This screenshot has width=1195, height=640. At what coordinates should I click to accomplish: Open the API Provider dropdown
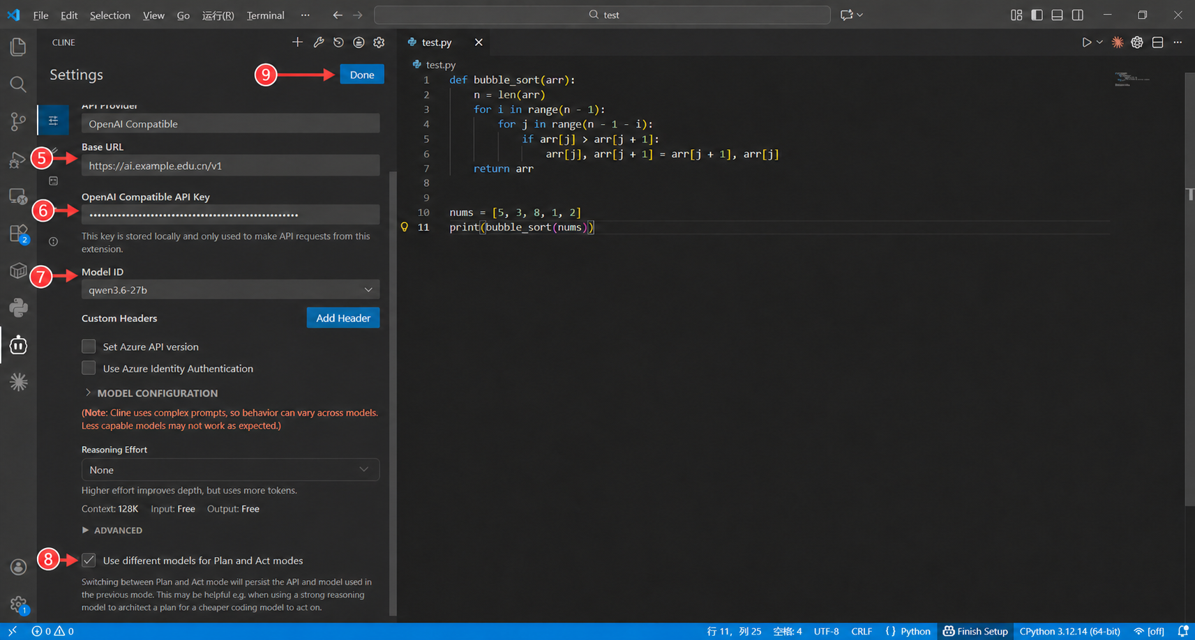230,123
